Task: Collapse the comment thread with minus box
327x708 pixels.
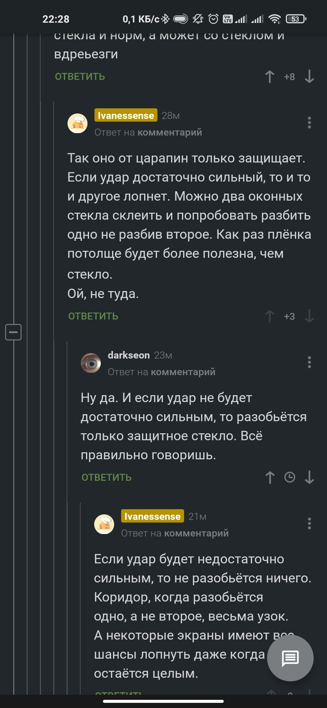Action: tap(13, 332)
